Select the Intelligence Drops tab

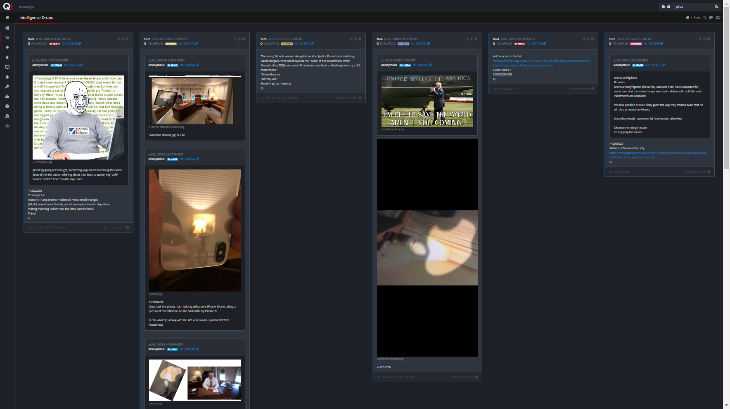pos(36,18)
